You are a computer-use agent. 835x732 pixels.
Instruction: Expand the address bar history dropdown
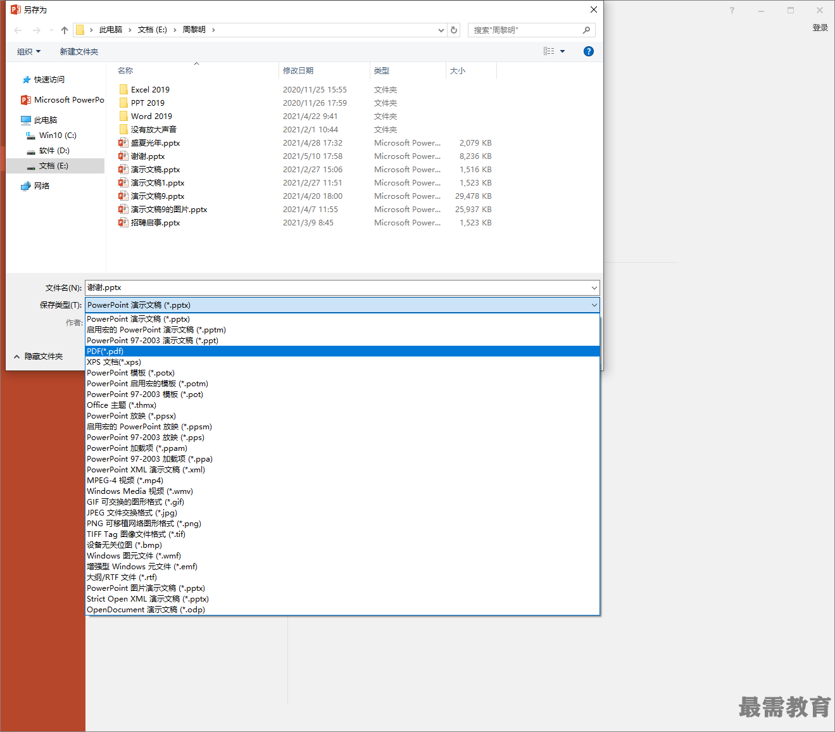pos(441,30)
